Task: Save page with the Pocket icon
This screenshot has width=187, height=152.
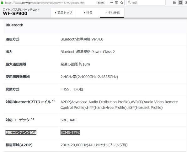Action: tap(116, 3)
